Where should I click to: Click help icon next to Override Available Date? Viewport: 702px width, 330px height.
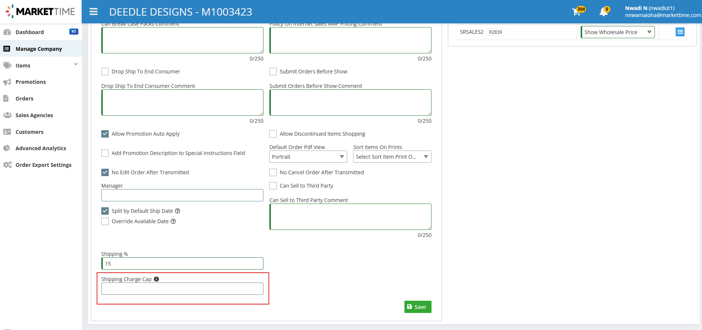[173, 221]
